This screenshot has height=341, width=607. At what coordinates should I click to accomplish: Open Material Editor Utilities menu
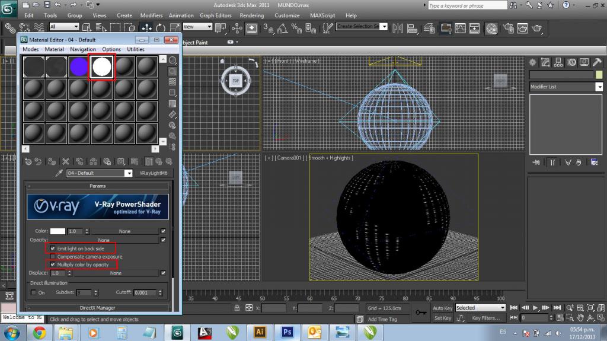click(136, 49)
